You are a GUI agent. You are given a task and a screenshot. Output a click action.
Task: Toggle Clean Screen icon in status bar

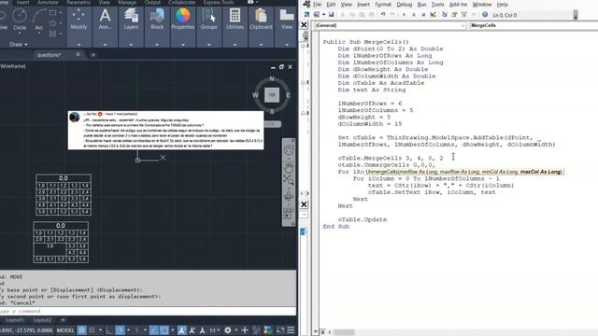(x=280, y=330)
